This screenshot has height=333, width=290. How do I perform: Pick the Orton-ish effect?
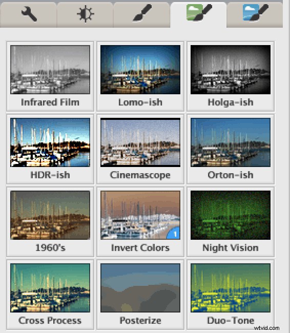(x=231, y=149)
